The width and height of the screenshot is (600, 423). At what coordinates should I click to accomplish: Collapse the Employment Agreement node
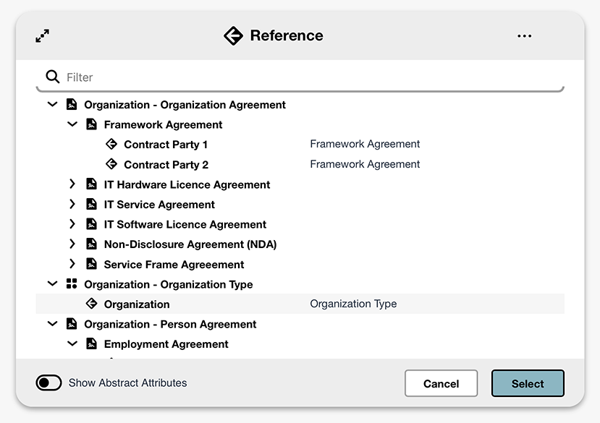click(x=72, y=344)
